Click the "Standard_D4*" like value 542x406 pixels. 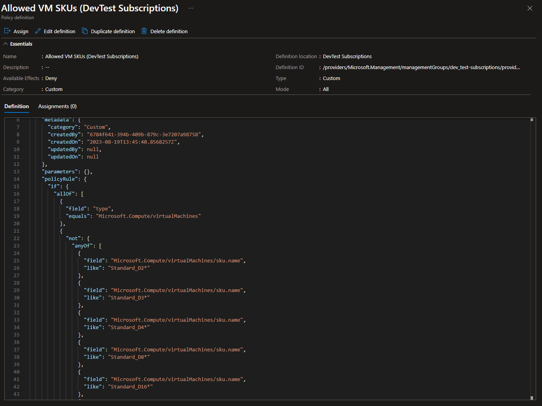129,327
